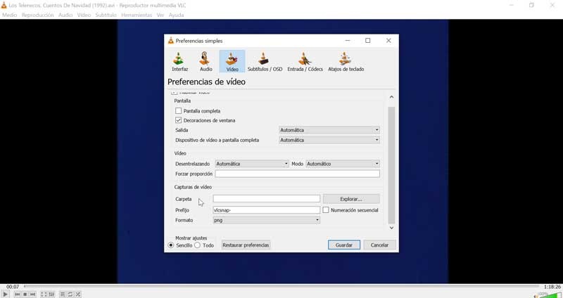The image size is (563, 298).
Task: Click the preferences vertical scrollbar thumb
Action: coord(391,165)
